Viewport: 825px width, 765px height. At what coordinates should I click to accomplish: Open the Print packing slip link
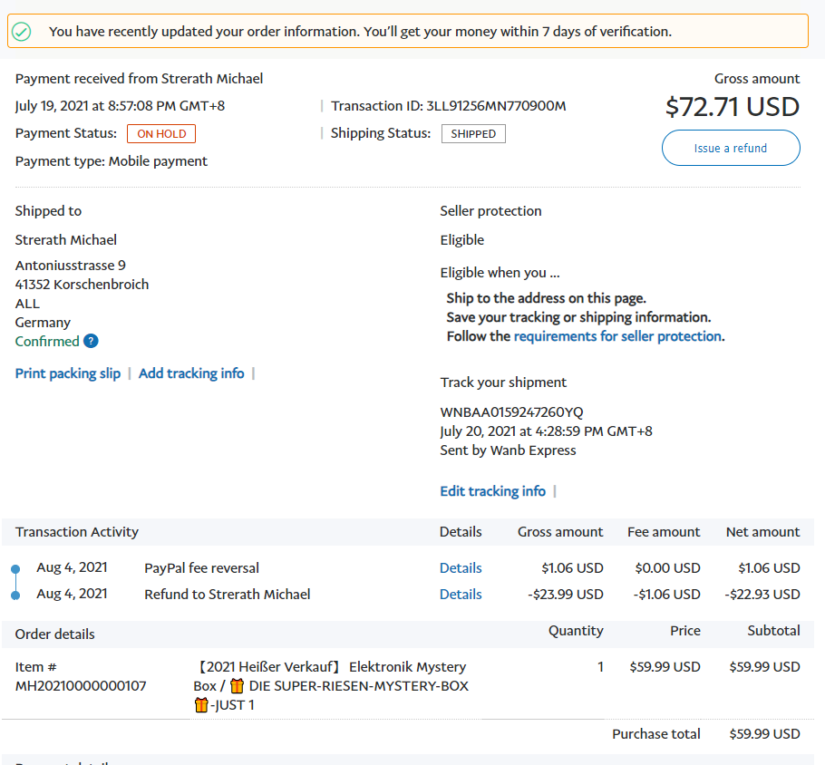(x=68, y=373)
